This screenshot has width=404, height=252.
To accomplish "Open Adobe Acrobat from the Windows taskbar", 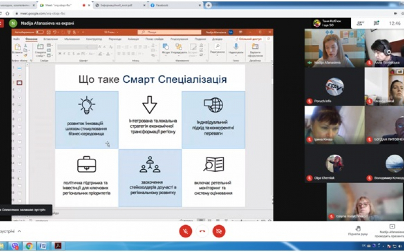I will 58,246.
